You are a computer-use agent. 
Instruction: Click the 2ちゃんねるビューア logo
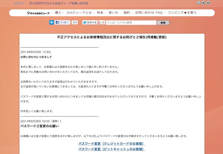click(x=38, y=13)
